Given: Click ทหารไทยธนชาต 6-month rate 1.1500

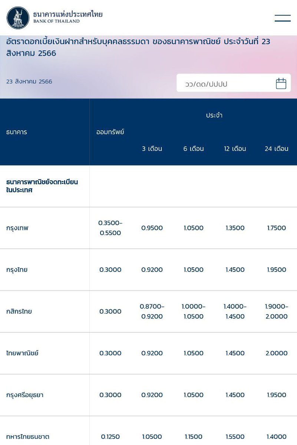Looking at the screenshot, I should tap(194, 437).
